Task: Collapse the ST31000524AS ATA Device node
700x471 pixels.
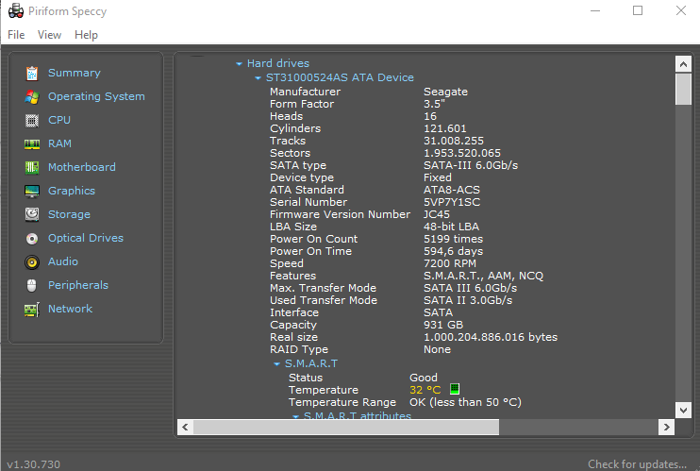Action: pyautogui.click(x=258, y=78)
